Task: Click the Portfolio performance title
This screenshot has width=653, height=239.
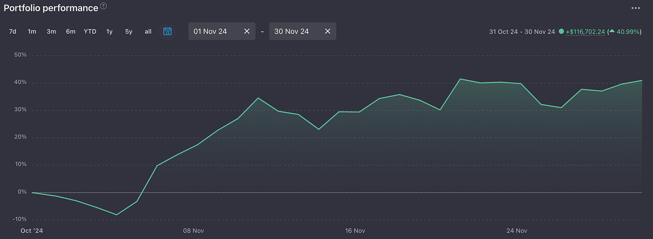Action: pyautogui.click(x=51, y=8)
